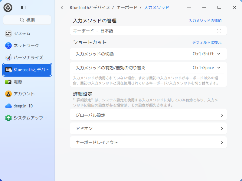
Task: Toggle the sidebar collapse icon
Action: [23, 8]
